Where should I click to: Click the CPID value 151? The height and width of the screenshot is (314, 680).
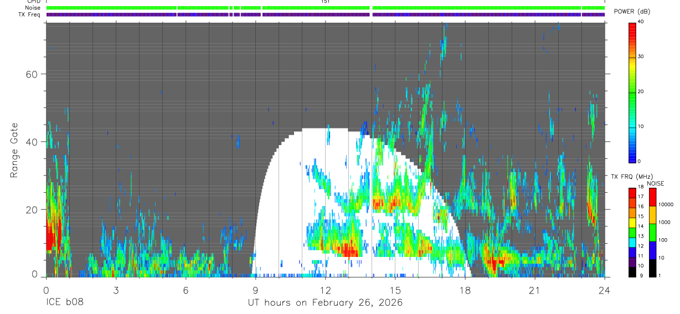click(325, 2)
